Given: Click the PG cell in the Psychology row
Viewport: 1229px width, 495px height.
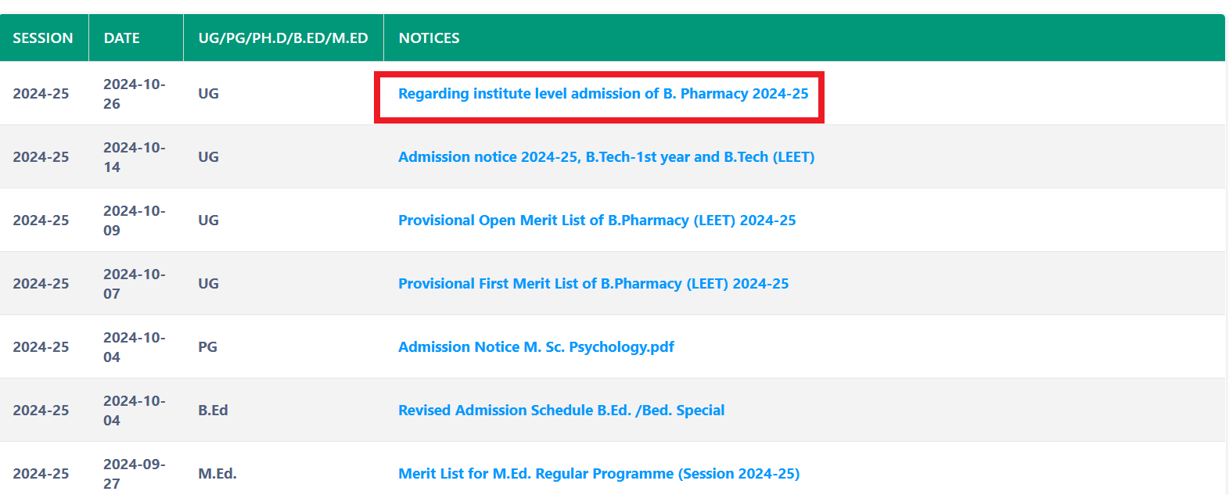Looking at the screenshot, I should 207,347.
